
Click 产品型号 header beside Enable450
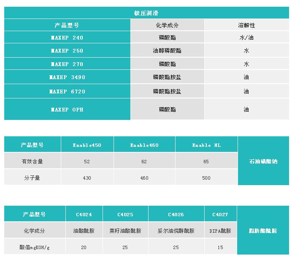[32, 145]
